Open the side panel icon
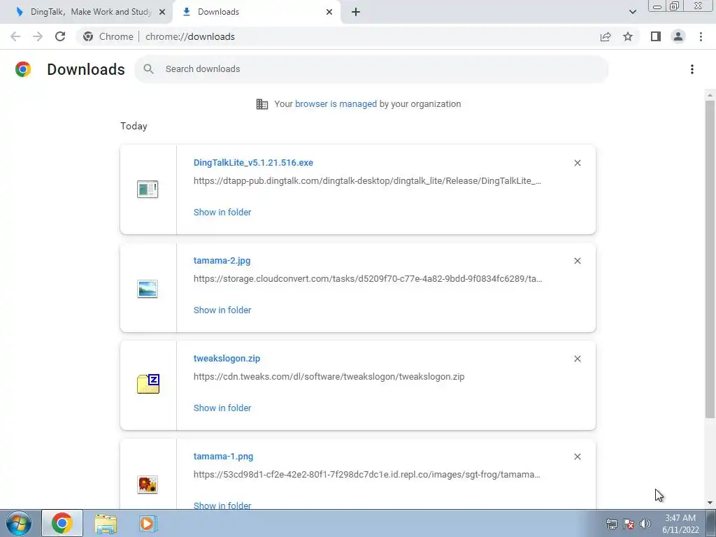716x537 pixels. coord(656,36)
